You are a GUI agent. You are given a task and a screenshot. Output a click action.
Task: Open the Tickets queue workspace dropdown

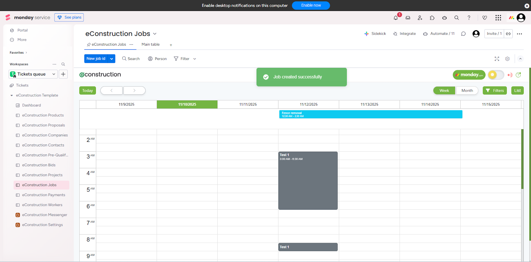click(33, 74)
